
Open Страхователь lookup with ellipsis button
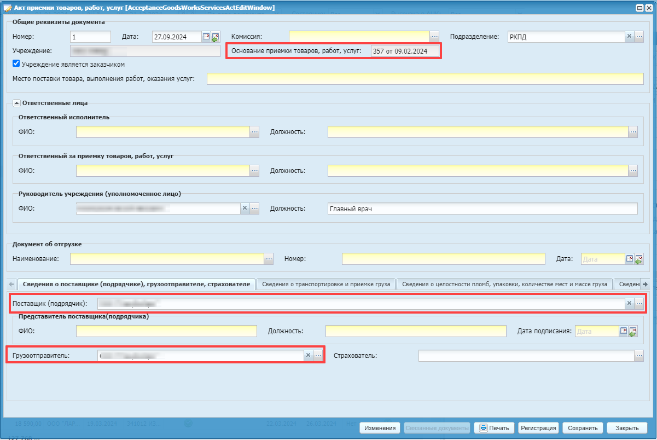[639, 356]
